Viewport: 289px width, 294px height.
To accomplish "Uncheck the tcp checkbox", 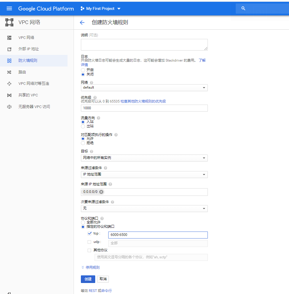I will pos(89,234).
